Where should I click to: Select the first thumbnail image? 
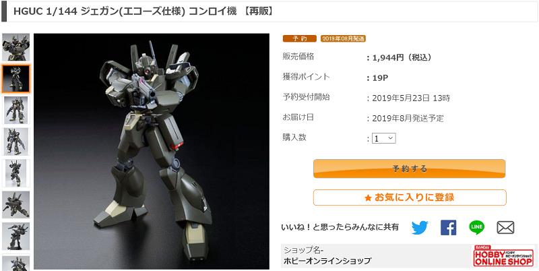(x=15, y=47)
